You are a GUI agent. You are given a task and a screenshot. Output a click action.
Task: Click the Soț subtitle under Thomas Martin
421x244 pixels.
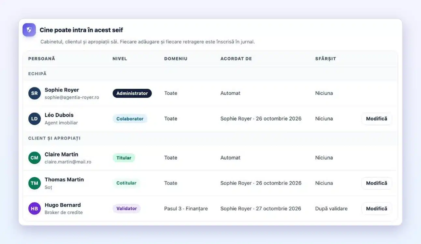[48, 187]
